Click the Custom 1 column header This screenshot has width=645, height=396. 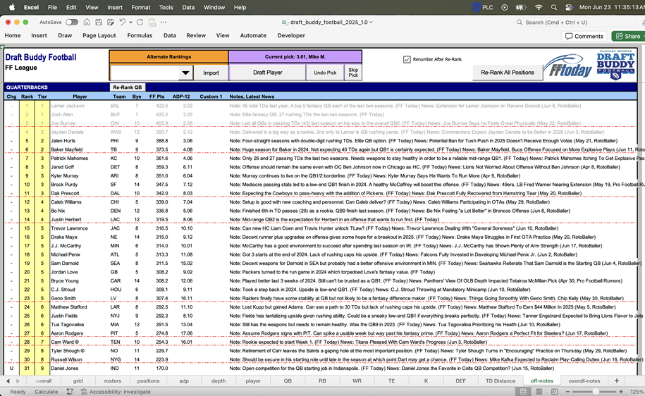click(x=211, y=97)
